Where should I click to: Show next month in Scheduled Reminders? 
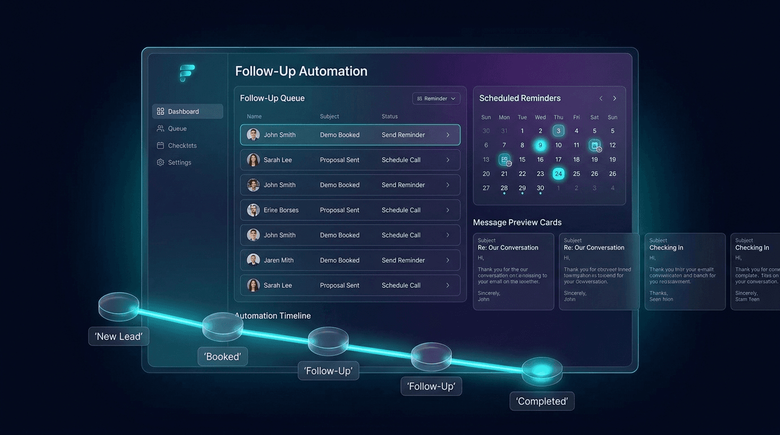point(614,99)
